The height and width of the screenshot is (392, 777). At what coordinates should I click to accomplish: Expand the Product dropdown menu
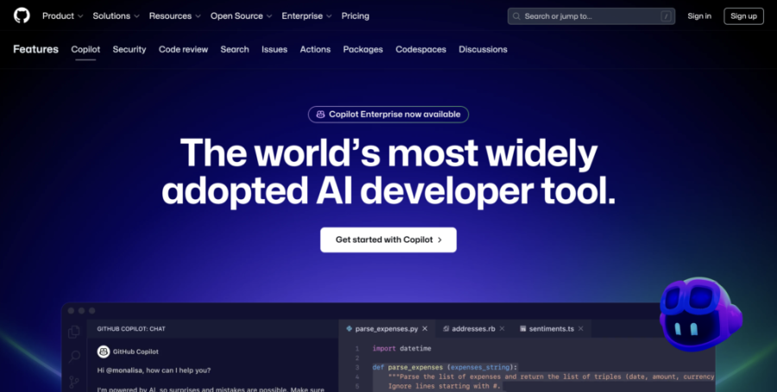pyautogui.click(x=62, y=16)
